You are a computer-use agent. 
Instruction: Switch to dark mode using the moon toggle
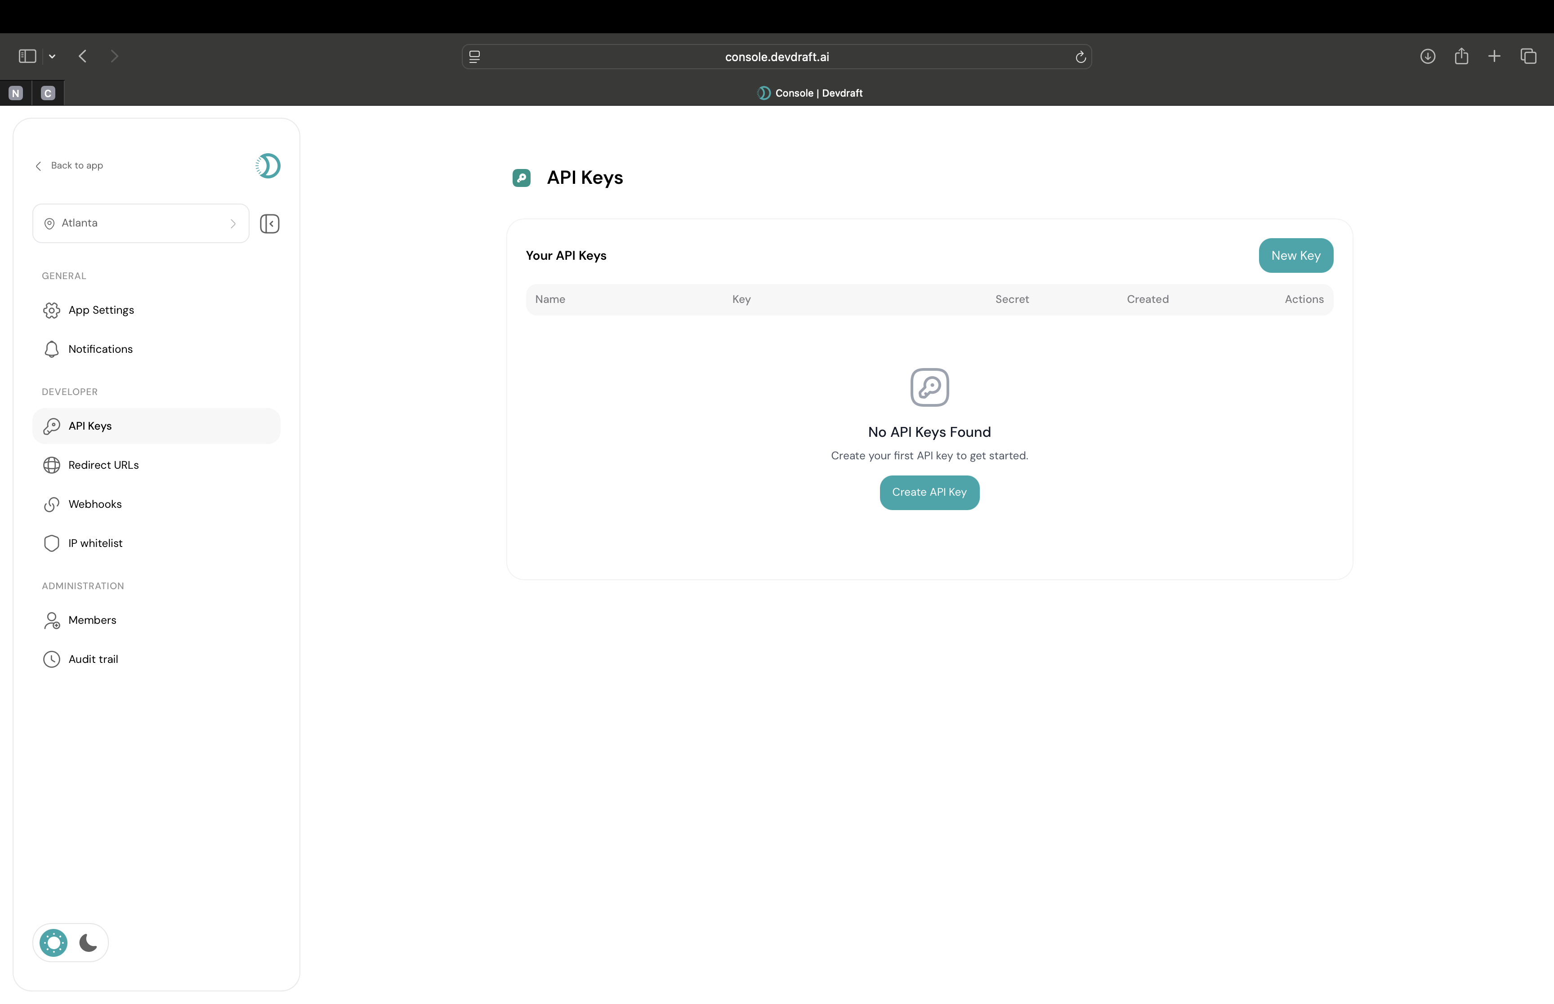tap(89, 942)
